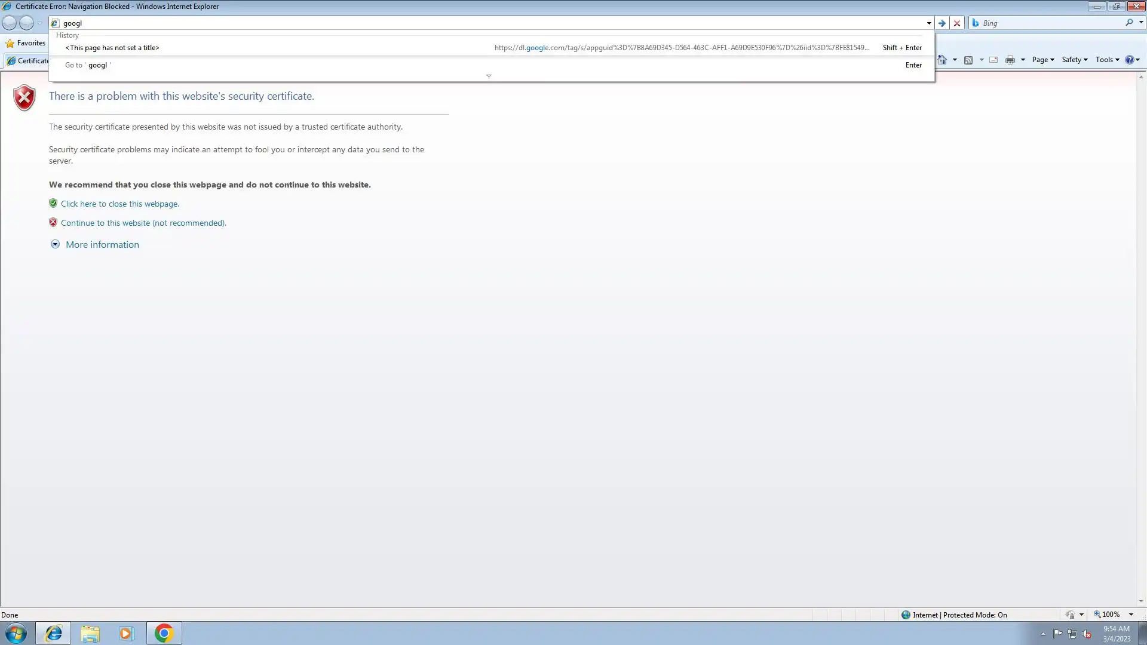This screenshot has height=645, width=1147.
Task: Expand the autocomplete list bottom chevron
Action: [489, 76]
